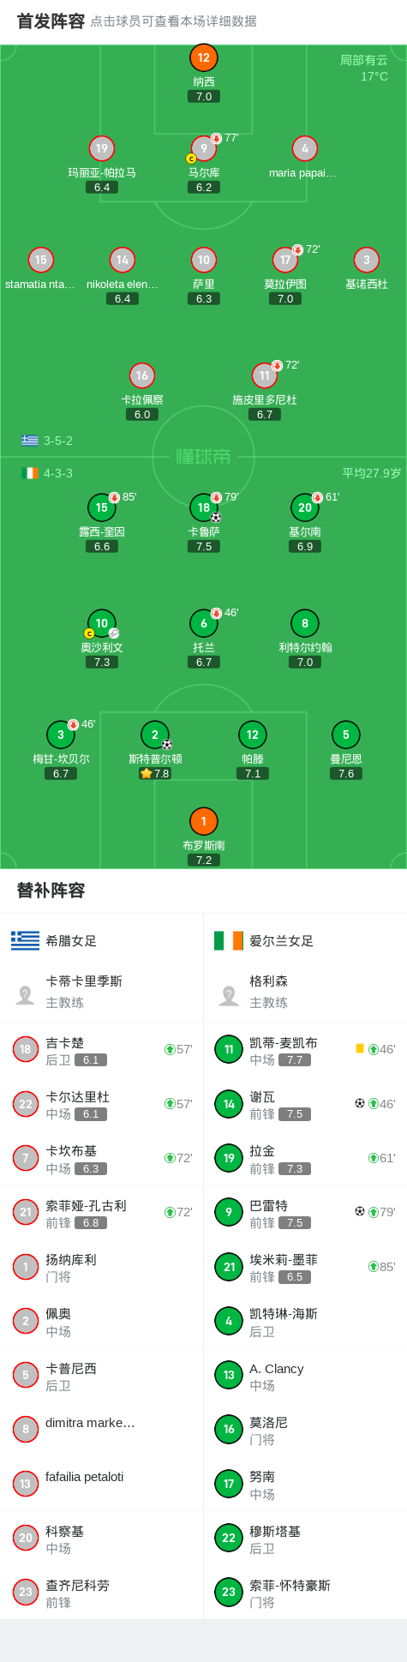Click the Ireland flag next to 爱尔兰女足

point(229,940)
